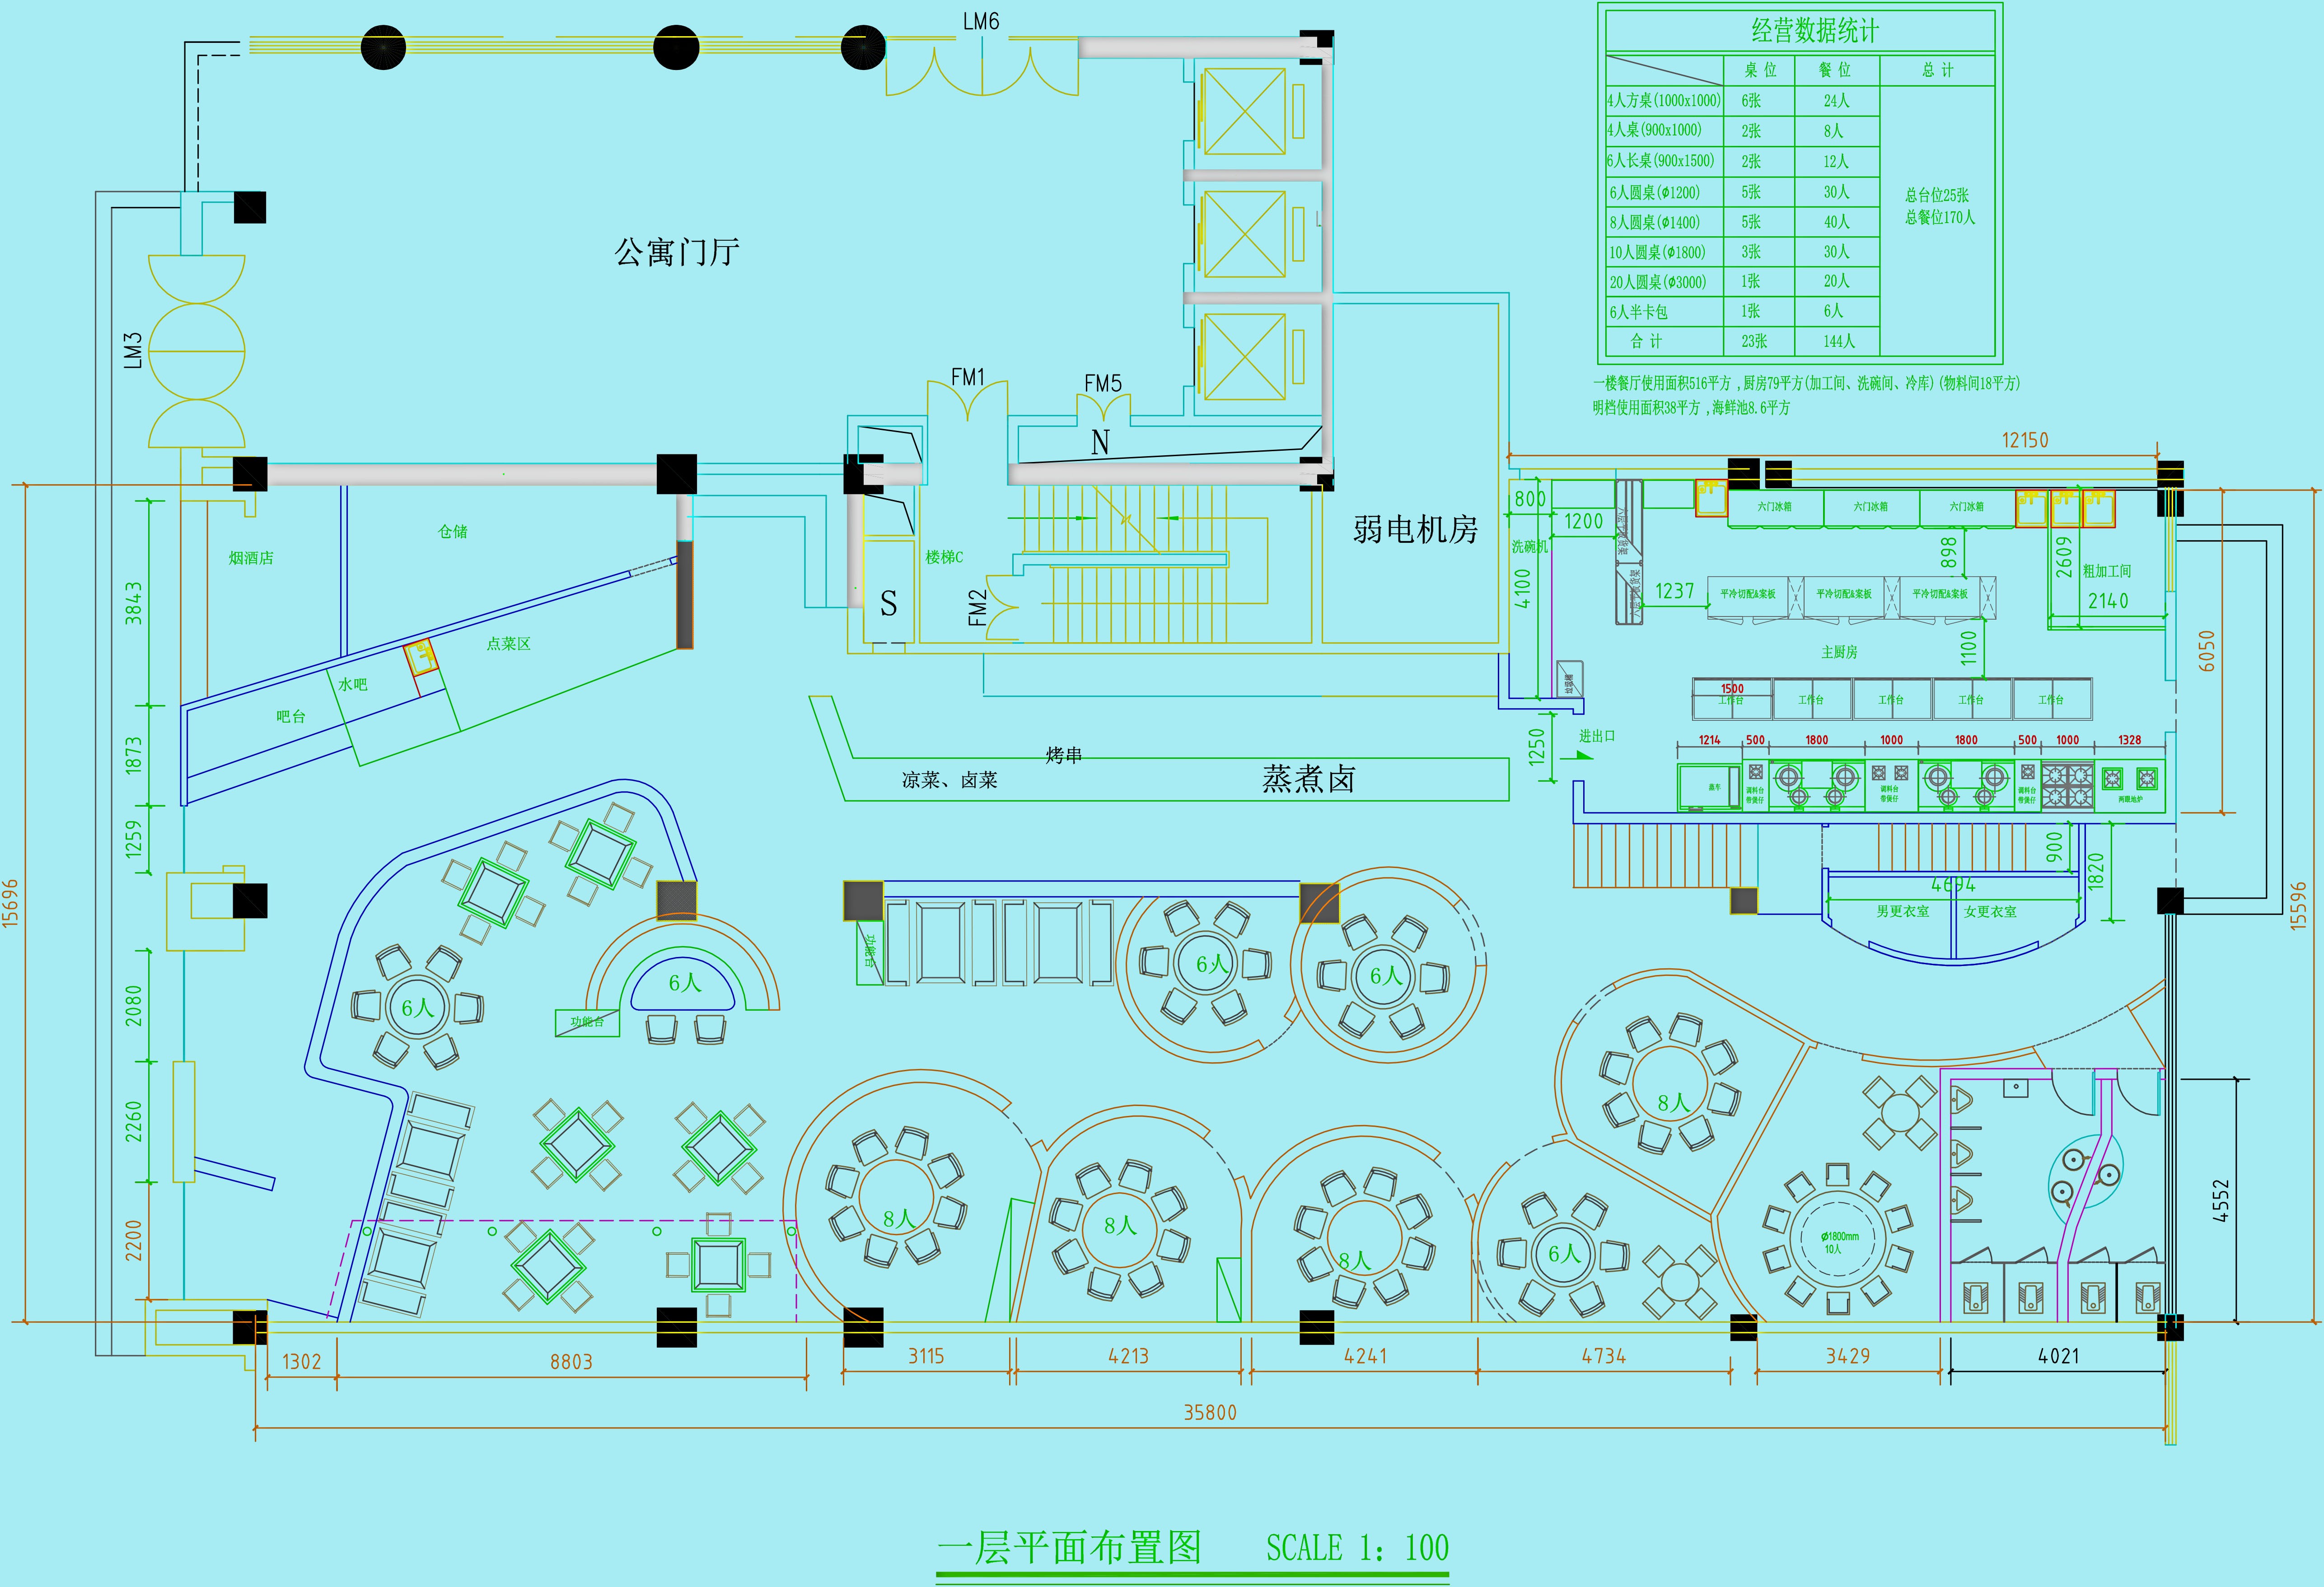The width and height of the screenshot is (2324, 1587).
Task: Click the 公寓门厅 room label
Action: (x=677, y=252)
